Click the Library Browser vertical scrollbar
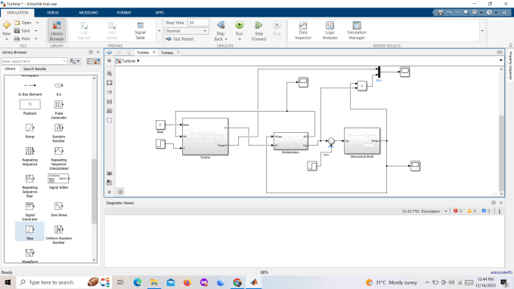Screen dimensions: 514x289 pyautogui.click(x=94, y=191)
